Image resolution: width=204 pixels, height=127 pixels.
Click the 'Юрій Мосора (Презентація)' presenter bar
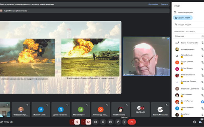(85, 11)
